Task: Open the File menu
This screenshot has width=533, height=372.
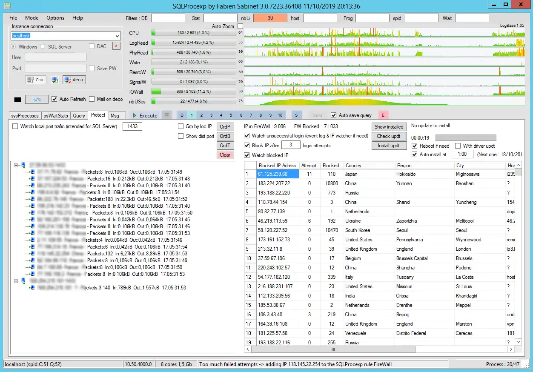Action: pos(13,18)
